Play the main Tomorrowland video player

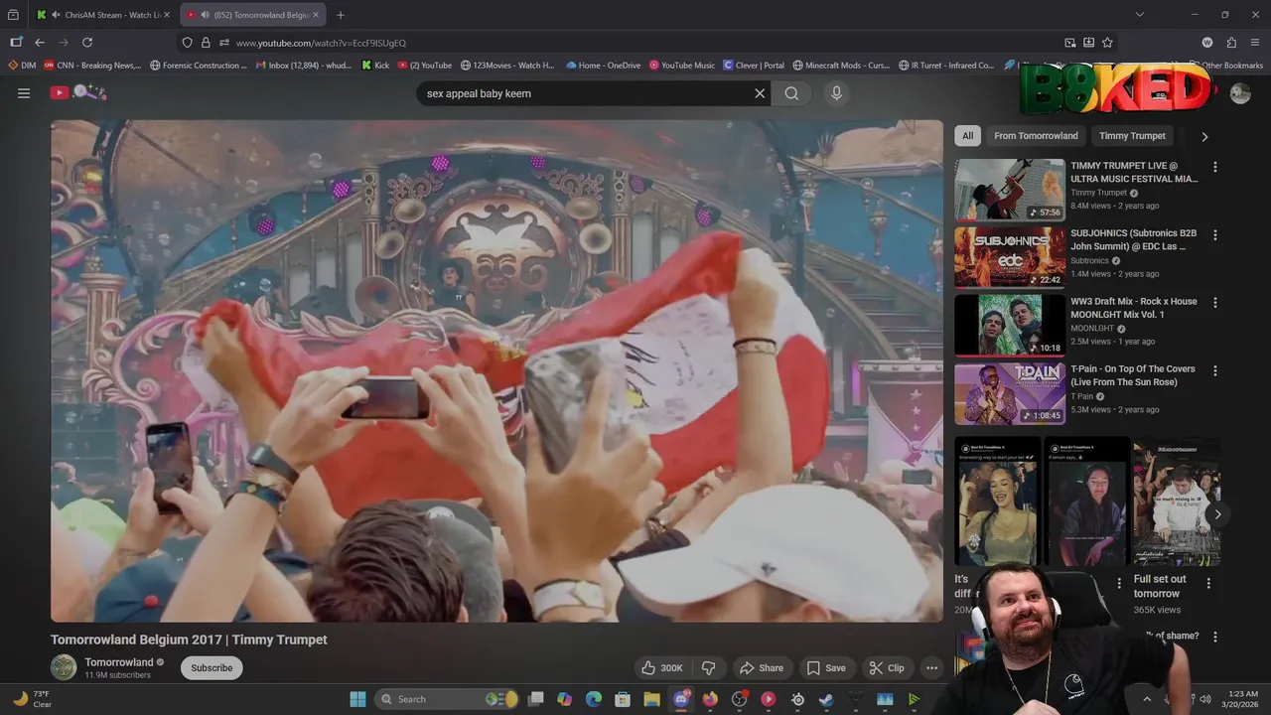click(496, 370)
